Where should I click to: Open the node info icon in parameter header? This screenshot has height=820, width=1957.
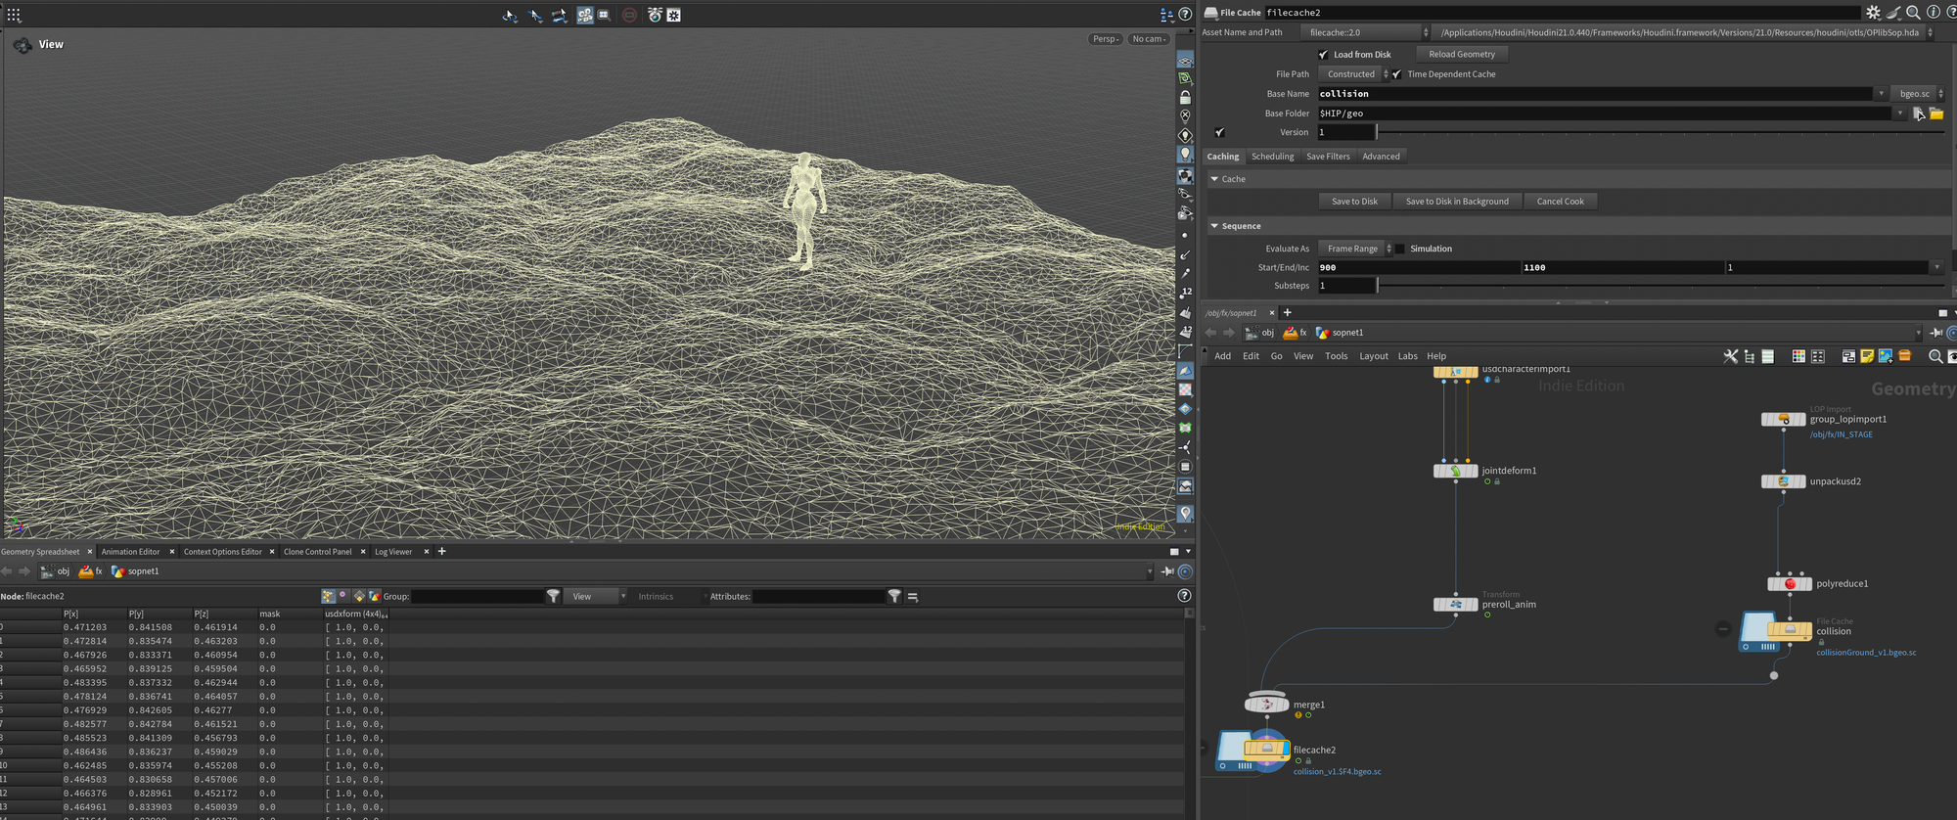coord(1933,13)
